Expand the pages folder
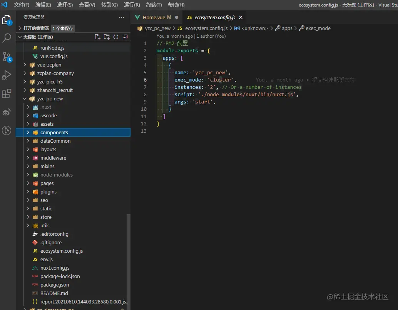 tap(47, 183)
